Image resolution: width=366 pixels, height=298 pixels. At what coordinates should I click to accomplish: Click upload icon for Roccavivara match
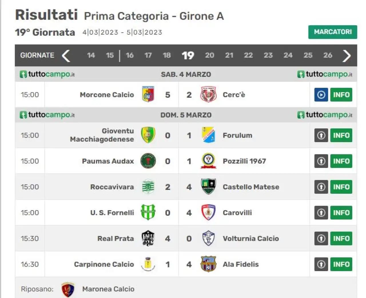[321, 187]
